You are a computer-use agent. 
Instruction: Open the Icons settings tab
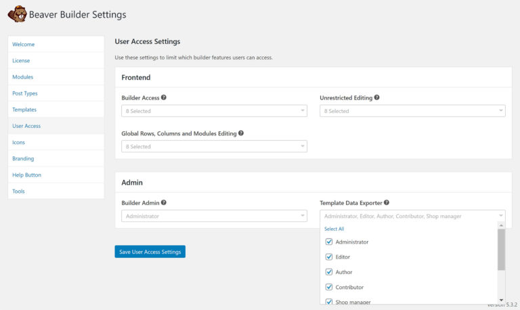(56, 142)
